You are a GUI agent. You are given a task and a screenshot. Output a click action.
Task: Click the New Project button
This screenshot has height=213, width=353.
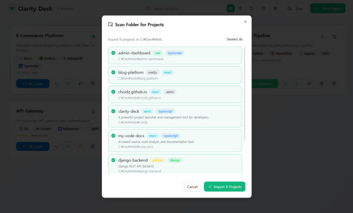(x=328, y=8)
